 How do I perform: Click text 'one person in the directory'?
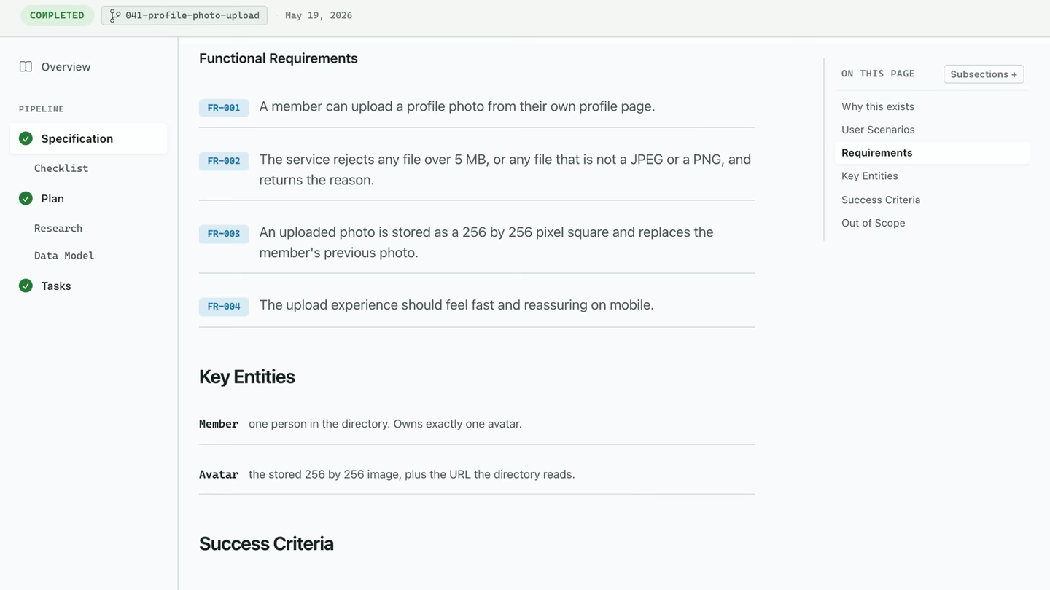click(318, 424)
